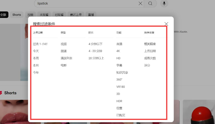Choose 频道 as the result type
This screenshot has width=215, height=124.
click(64, 51)
